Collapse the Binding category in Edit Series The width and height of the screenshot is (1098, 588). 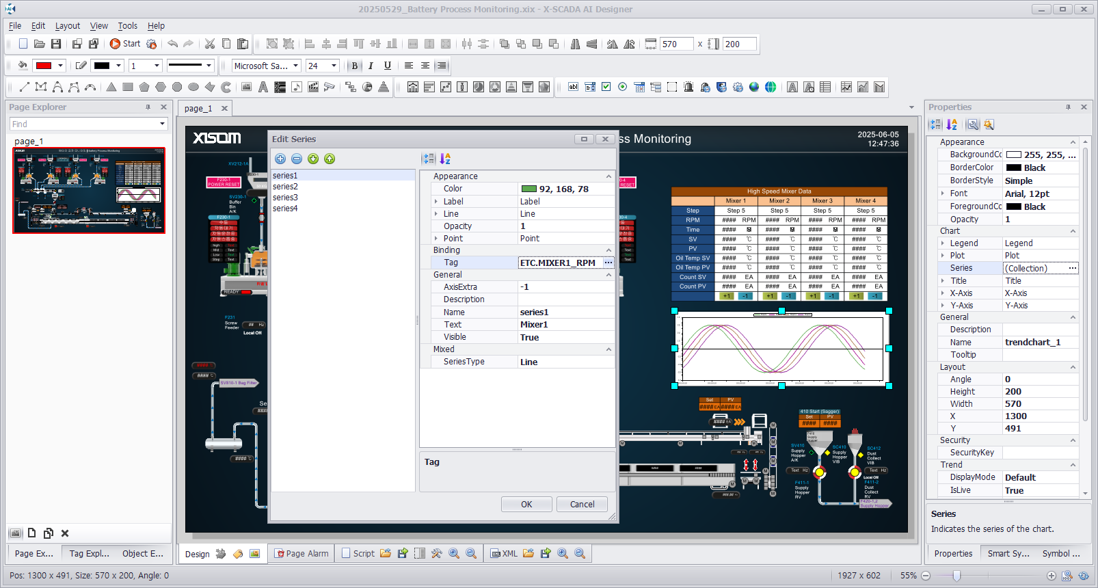(x=608, y=250)
